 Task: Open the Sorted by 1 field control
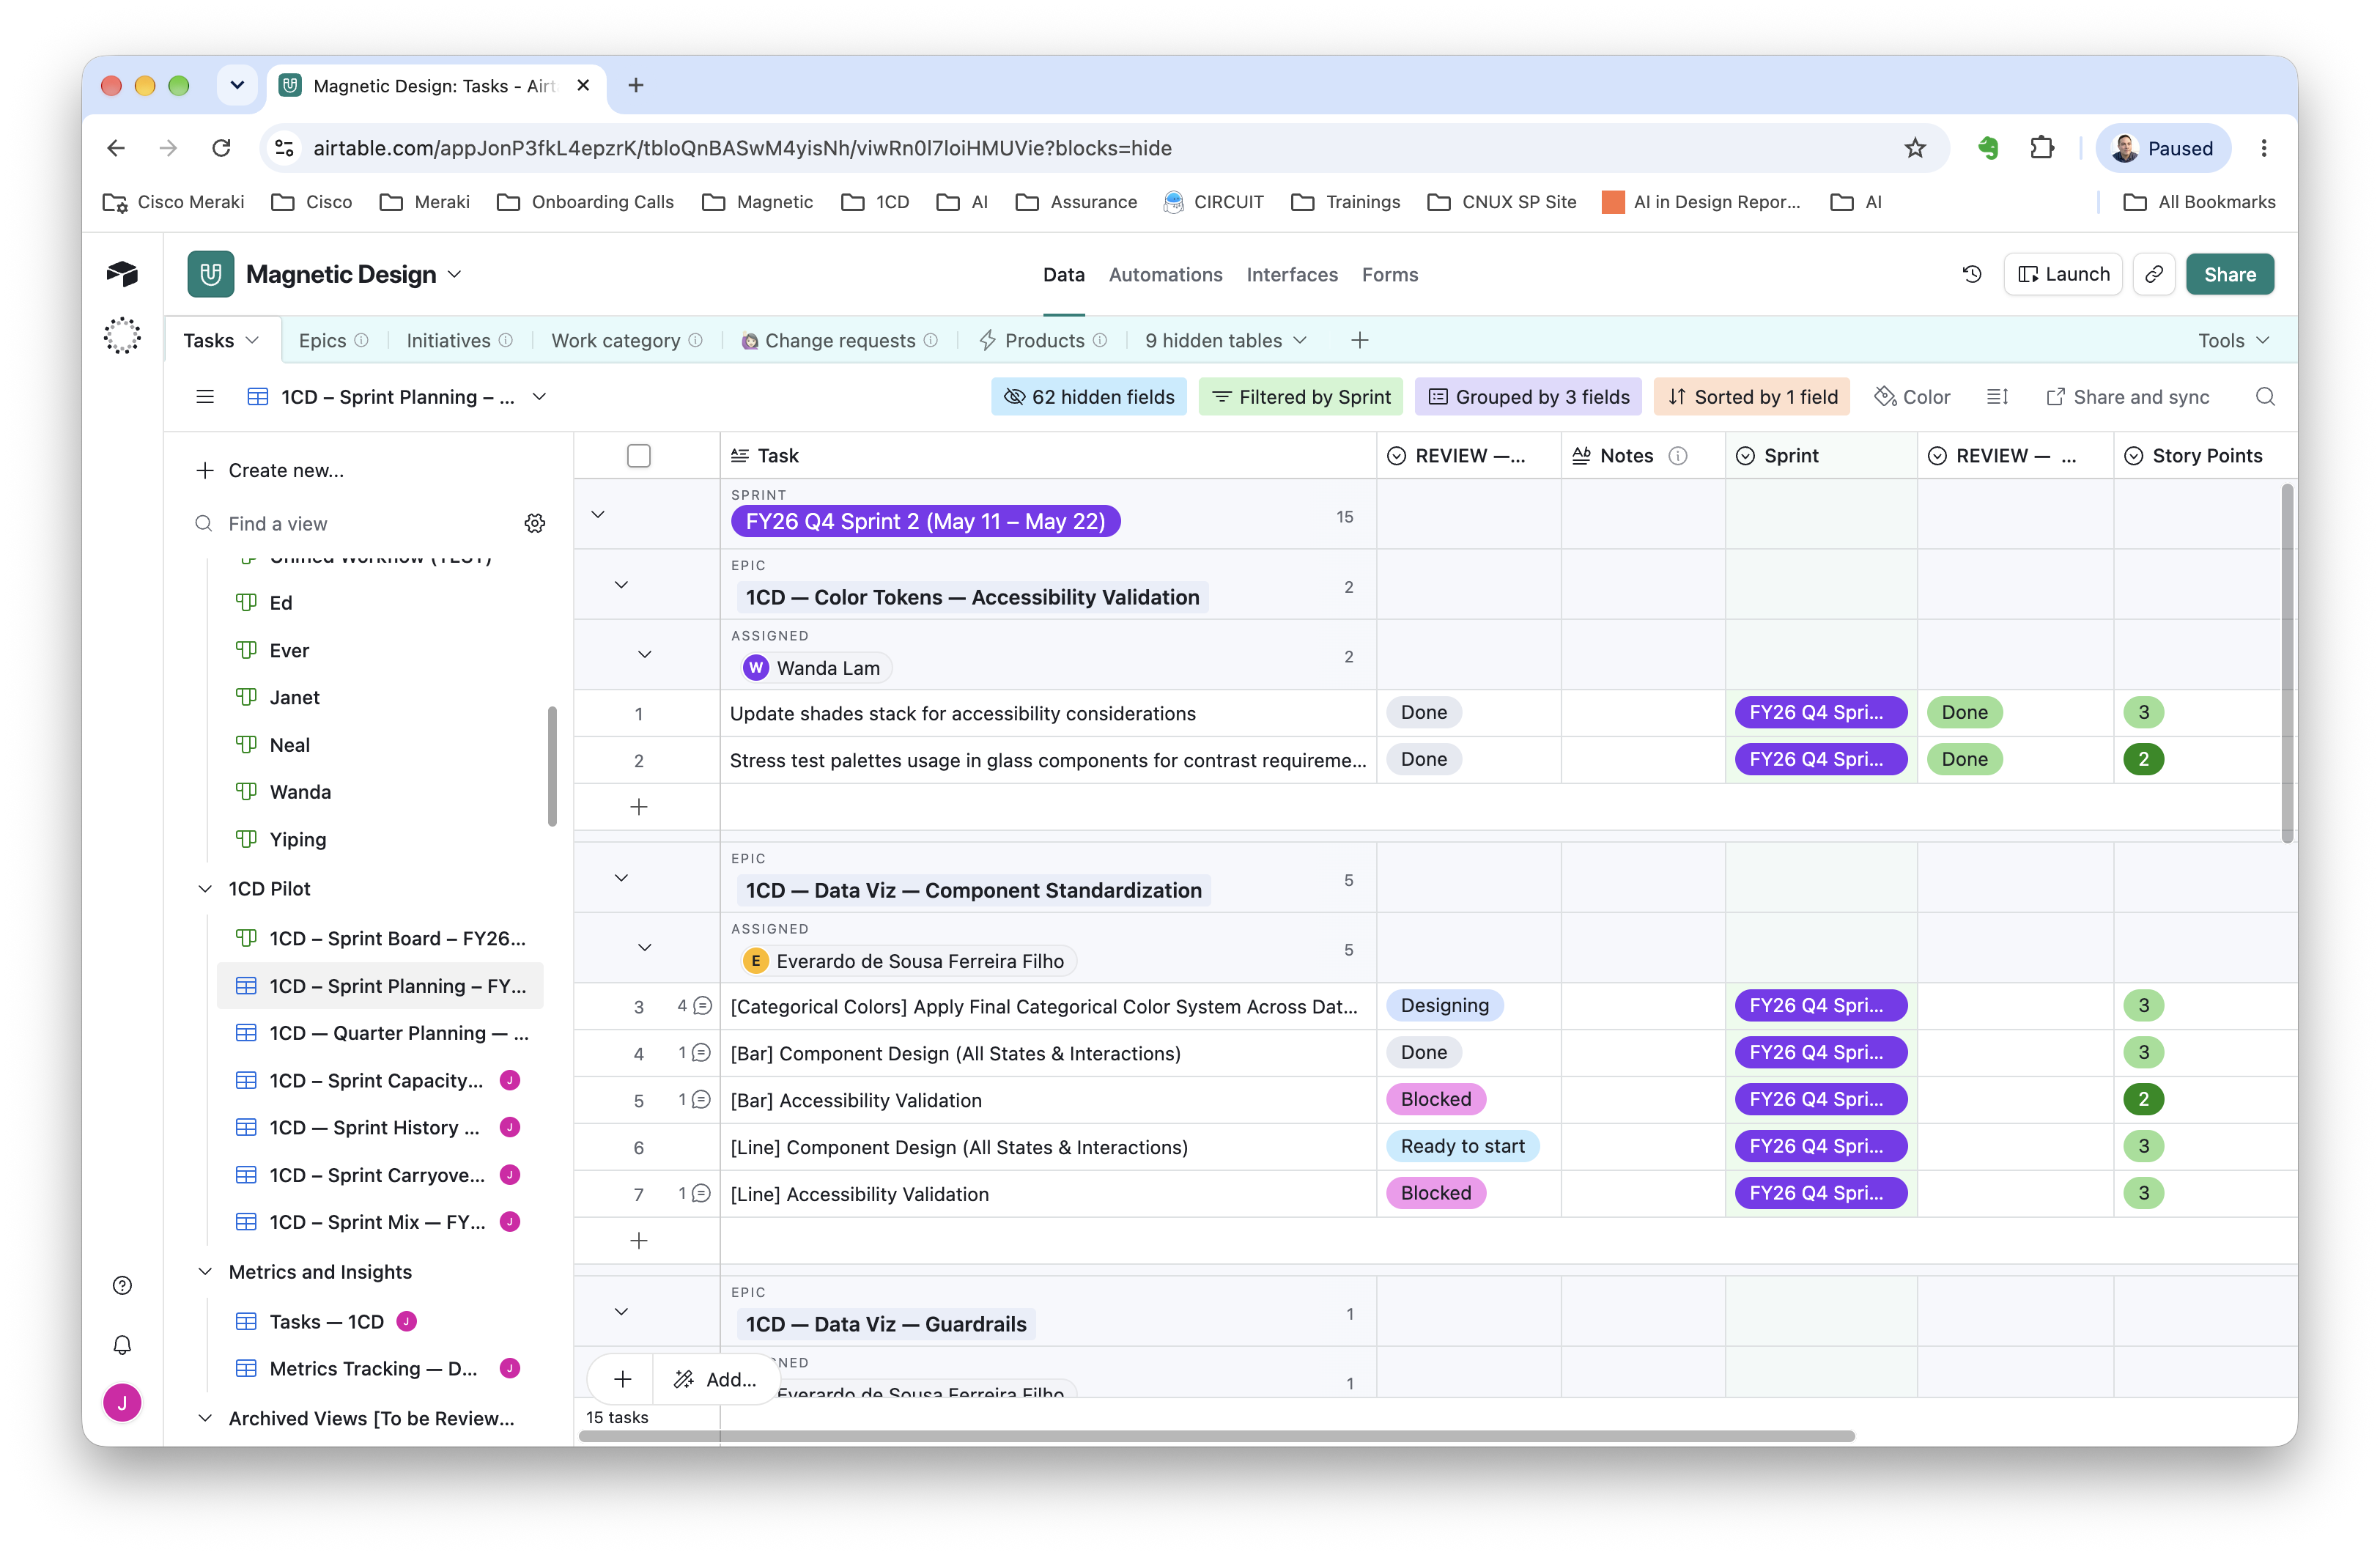pos(1752,397)
